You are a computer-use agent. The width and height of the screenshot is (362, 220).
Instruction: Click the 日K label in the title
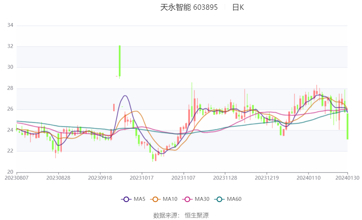click(238, 7)
